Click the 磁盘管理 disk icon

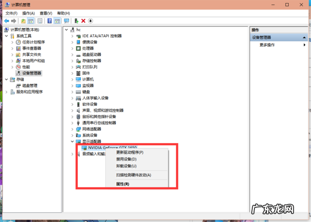pos(18,86)
